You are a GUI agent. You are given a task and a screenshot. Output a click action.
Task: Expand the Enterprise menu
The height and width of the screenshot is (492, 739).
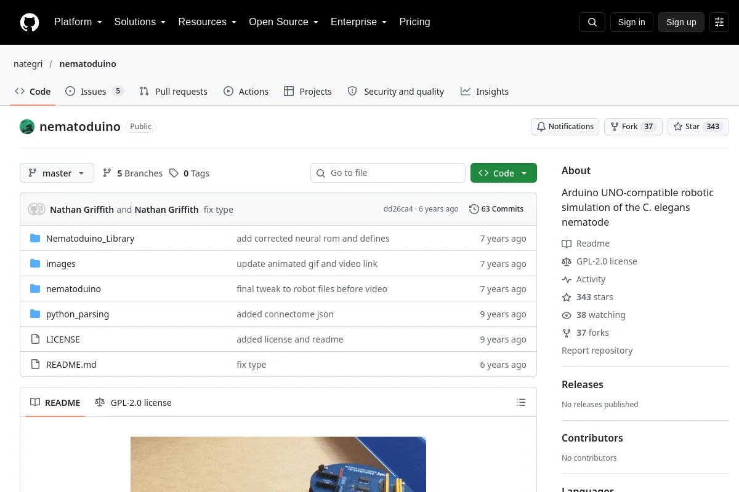[x=359, y=22]
